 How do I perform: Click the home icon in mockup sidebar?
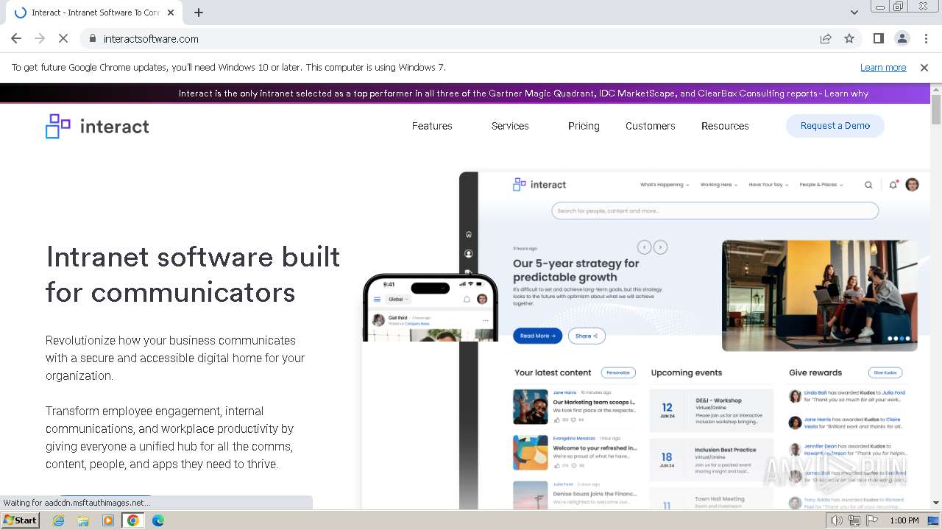[469, 235]
